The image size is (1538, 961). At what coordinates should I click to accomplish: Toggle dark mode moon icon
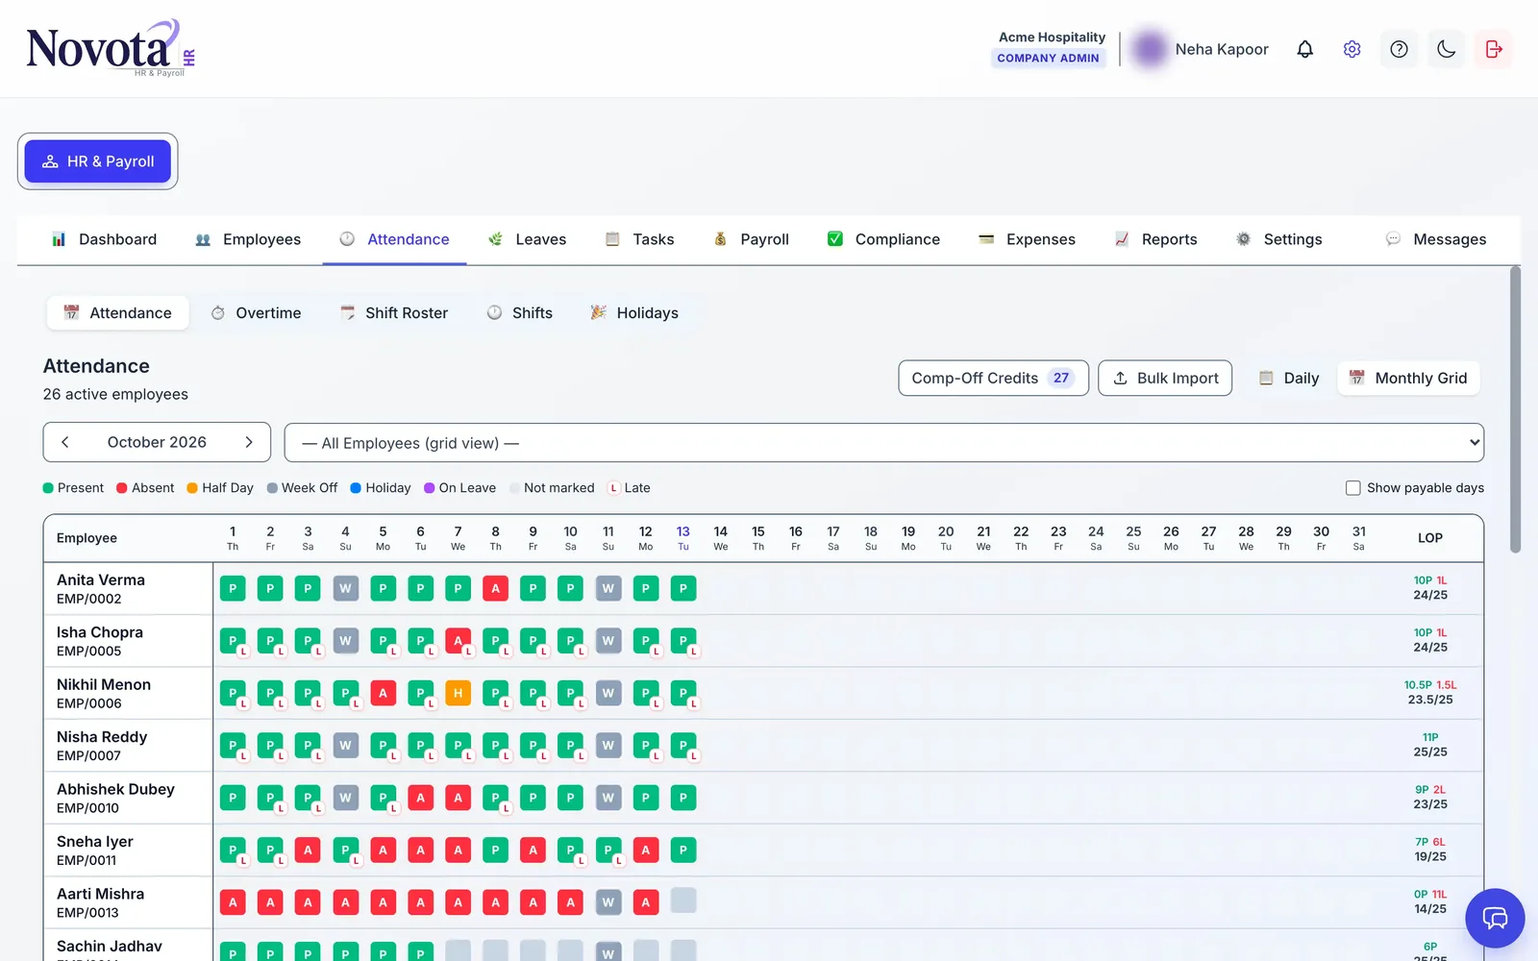click(x=1446, y=49)
